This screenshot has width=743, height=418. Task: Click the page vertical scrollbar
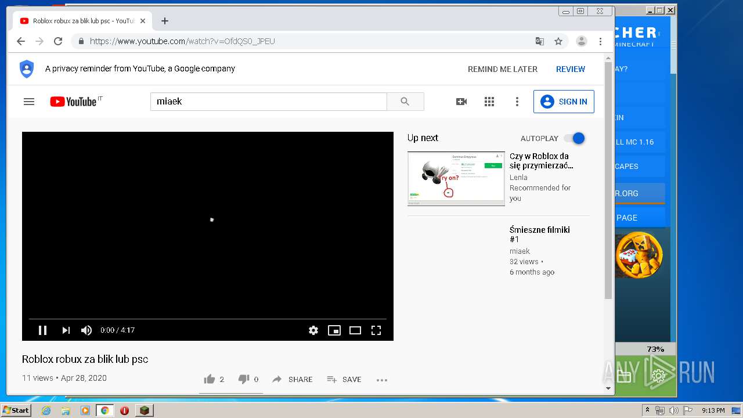pyautogui.click(x=608, y=180)
